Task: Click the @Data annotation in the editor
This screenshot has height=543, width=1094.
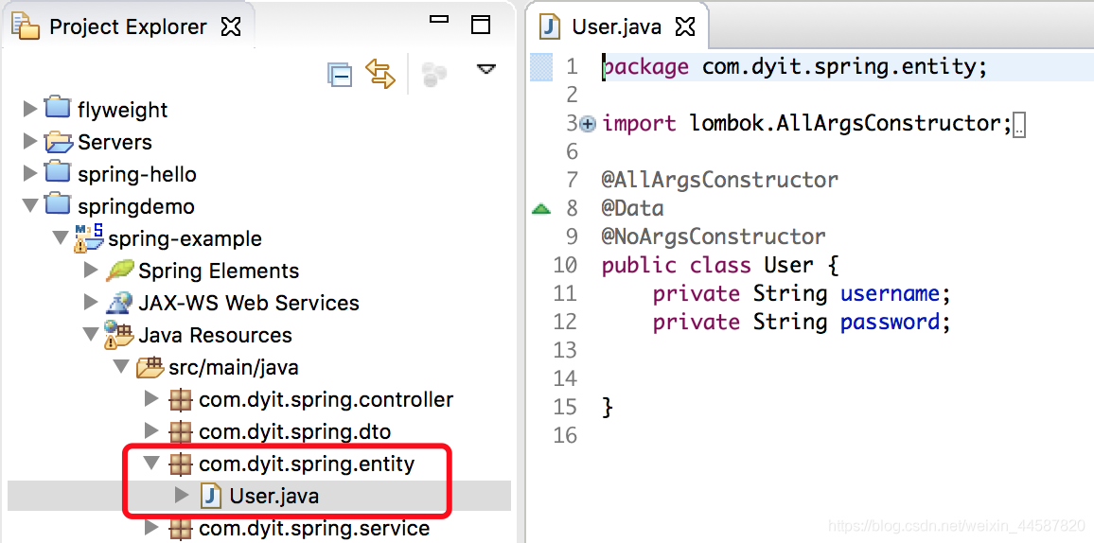Action: pyautogui.click(x=633, y=208)
